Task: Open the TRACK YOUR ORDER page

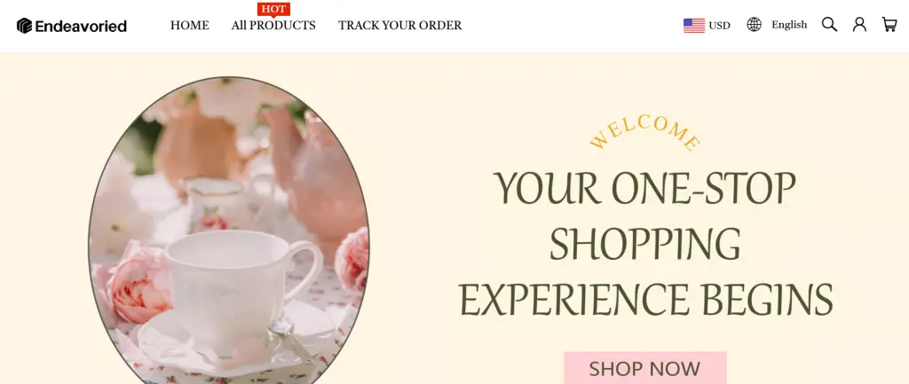Action: pyautogui.click(x=400, y=26)
